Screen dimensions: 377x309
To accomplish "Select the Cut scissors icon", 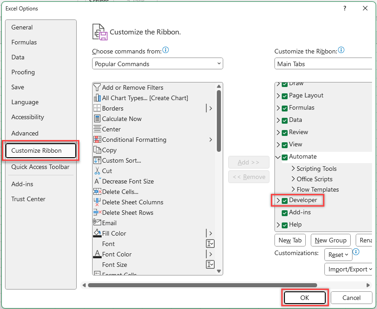I will tap(97, 171).
